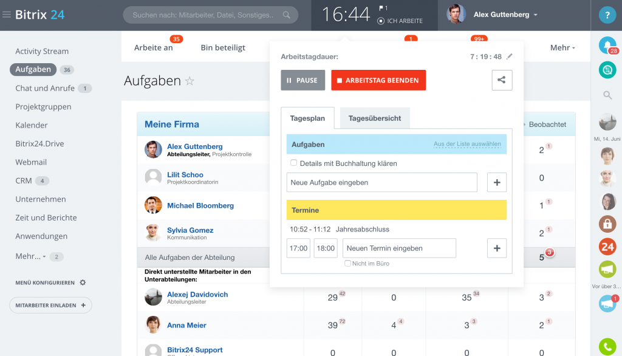
Task: Open Bitrix24.Drive in the left menu
Action: click(39, 143)
